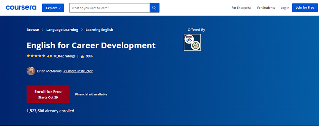Click Financial aid available link
Screen dimensions: 319x127
point(91,94)
